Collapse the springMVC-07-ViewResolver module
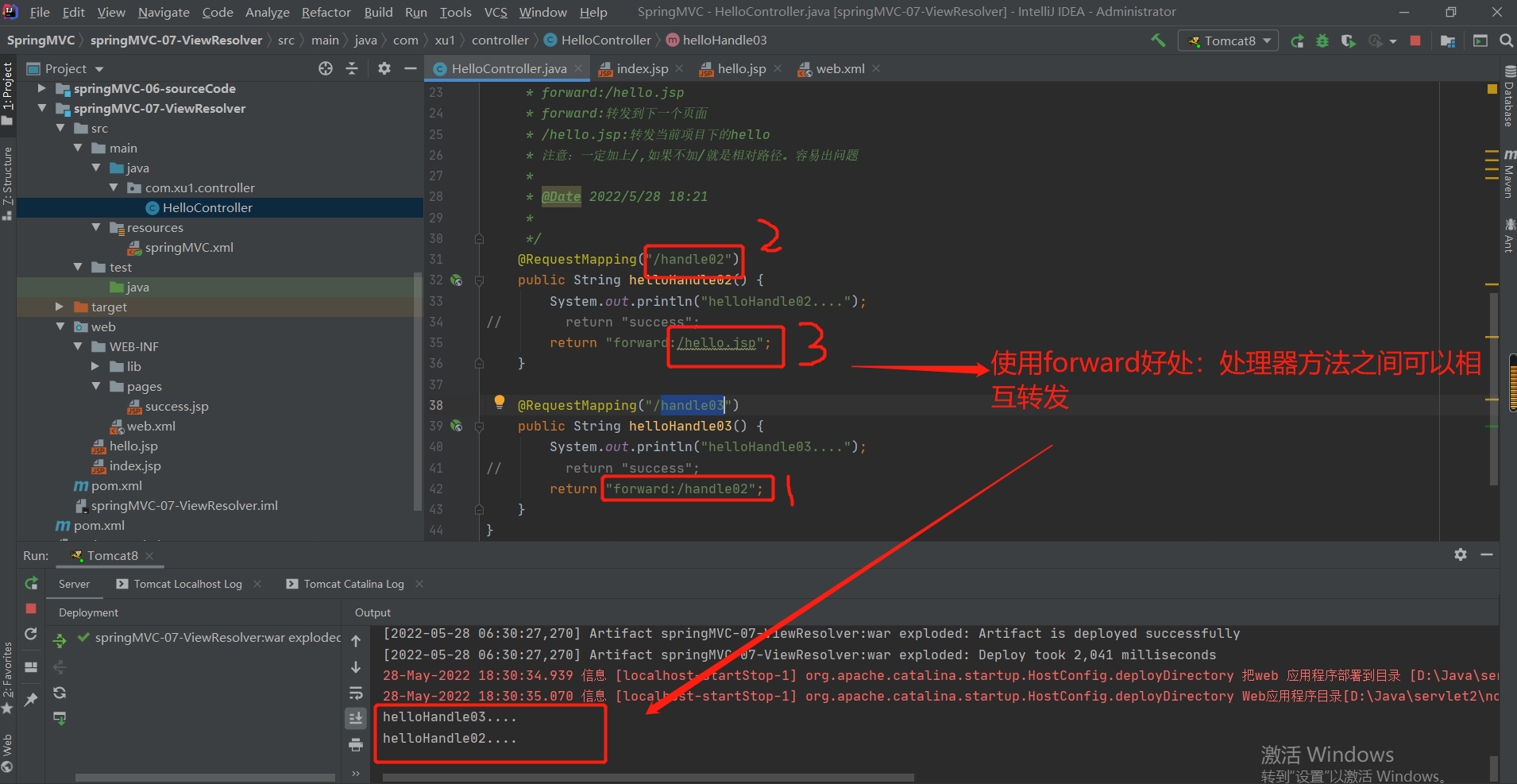The height and width of the screenshot is (784, 1517). pos(42,108)
